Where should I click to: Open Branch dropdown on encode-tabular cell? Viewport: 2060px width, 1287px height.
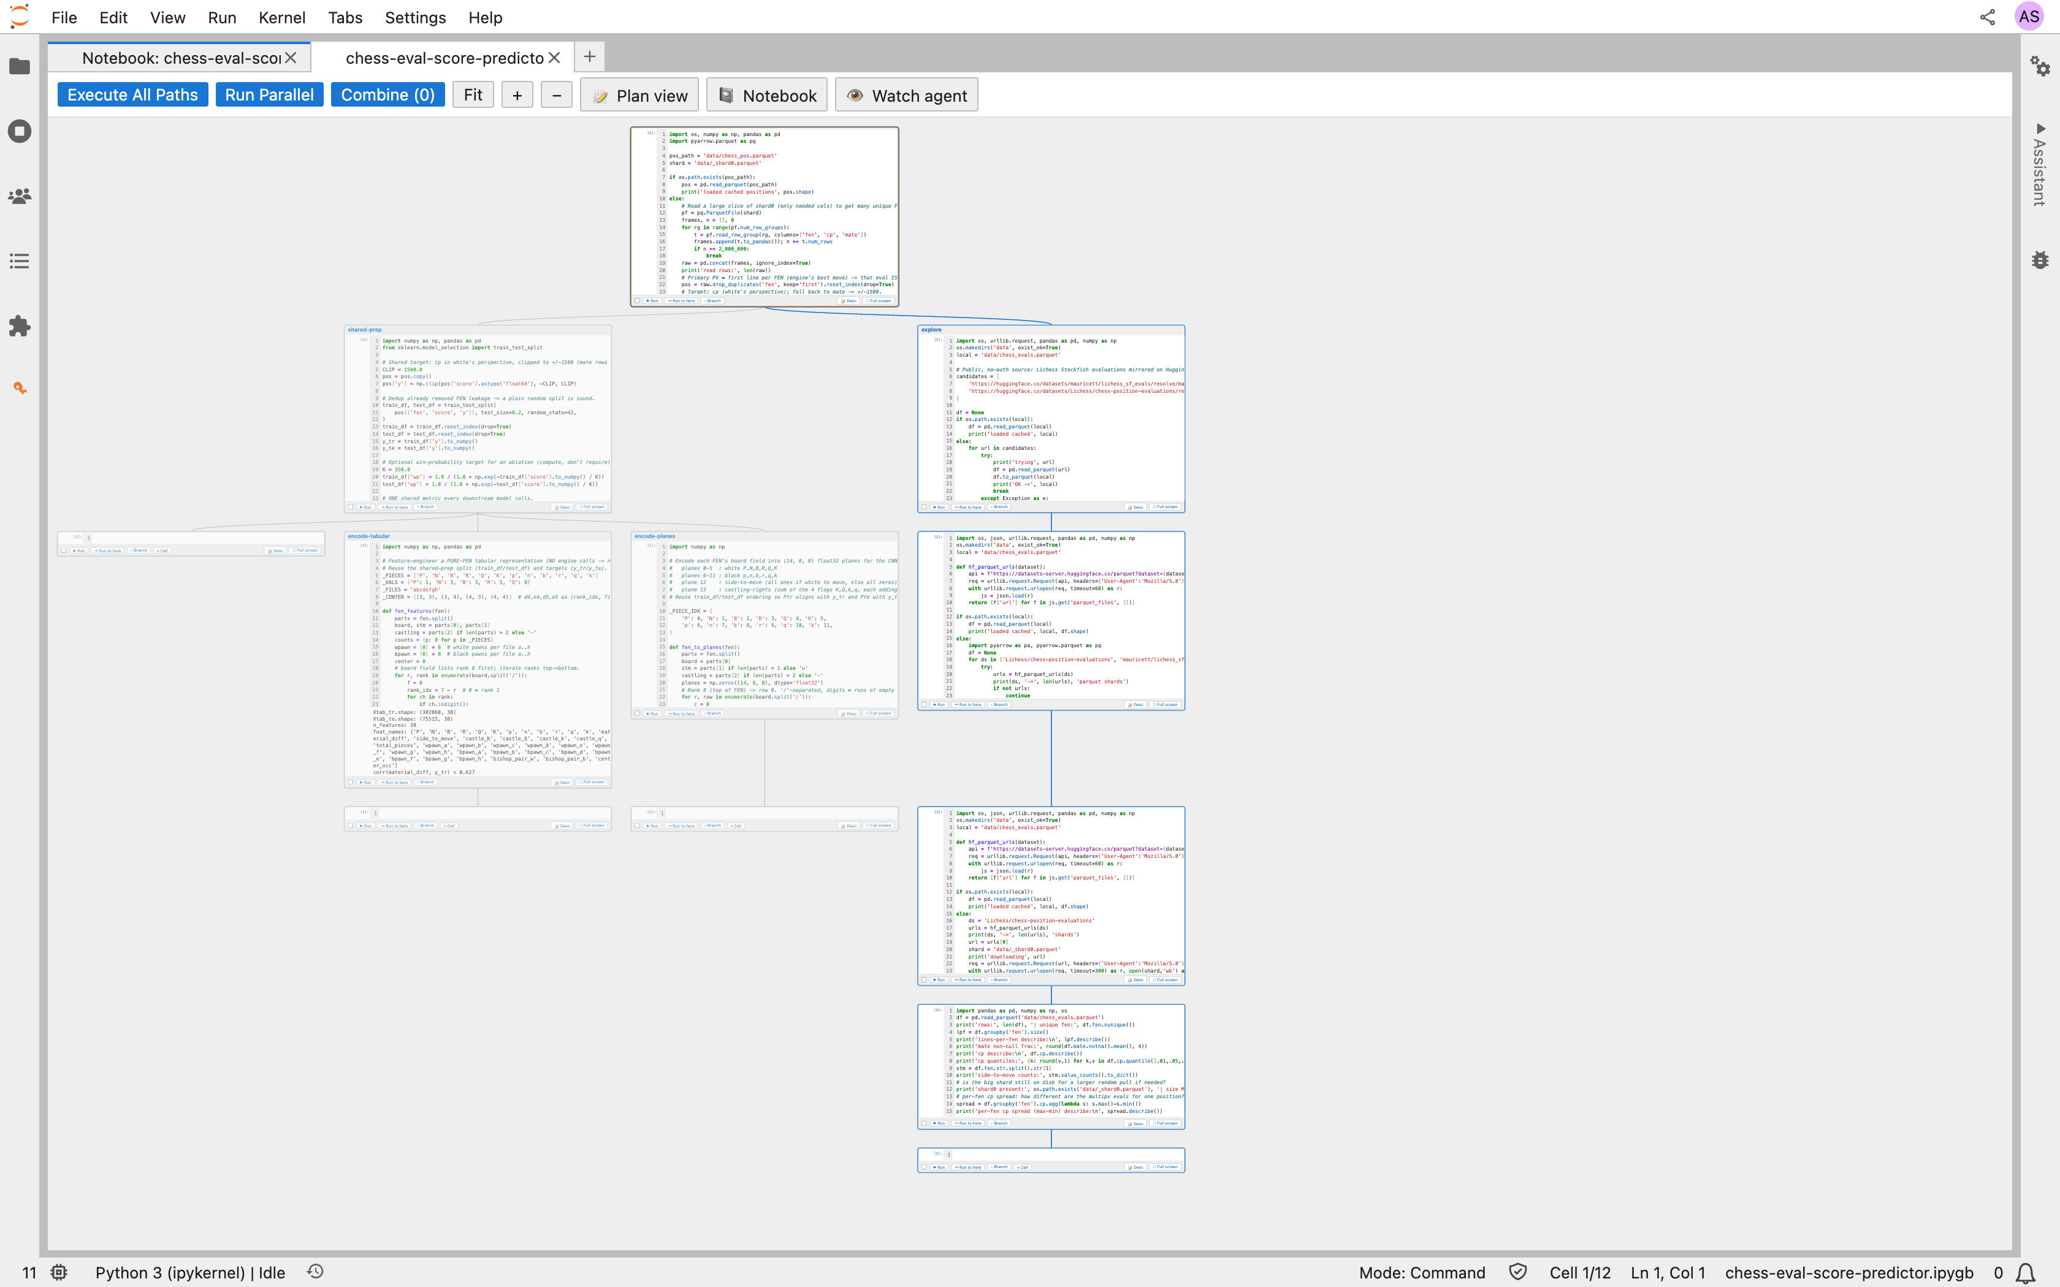(427, 781)
